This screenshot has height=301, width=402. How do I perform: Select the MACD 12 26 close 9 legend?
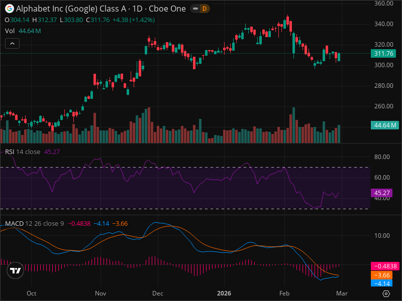(x=34, y=223)
